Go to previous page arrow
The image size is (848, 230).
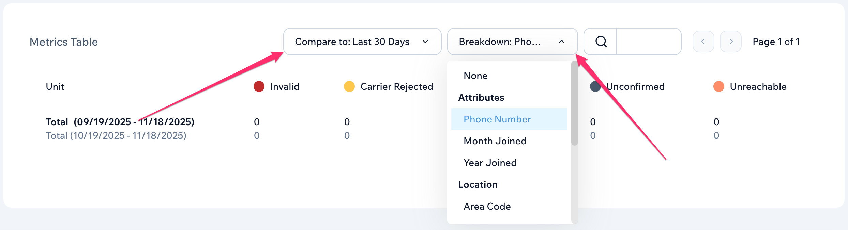pos(703,42)
